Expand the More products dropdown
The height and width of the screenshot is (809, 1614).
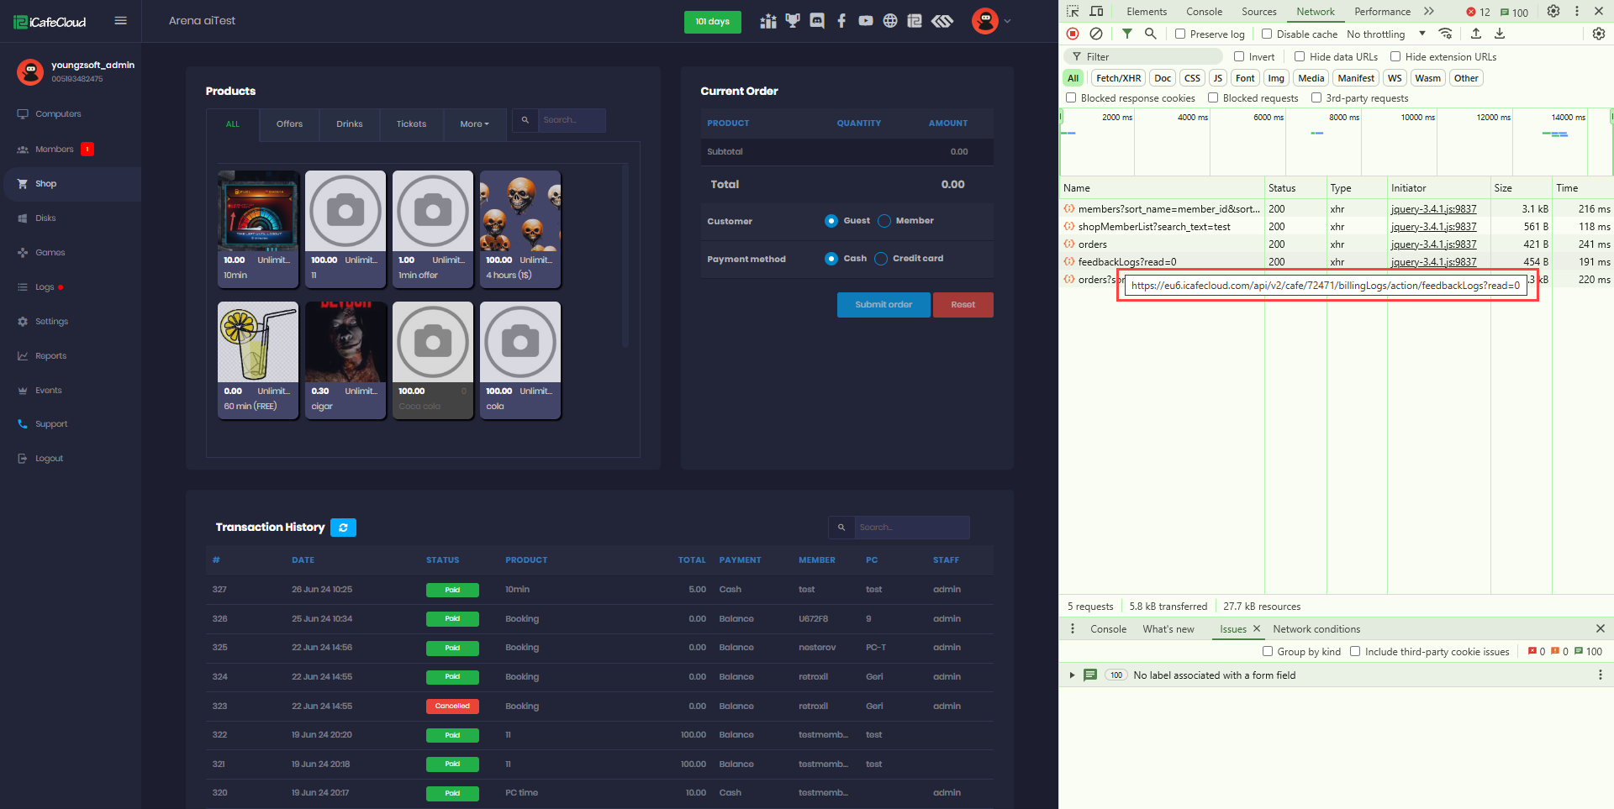click(x=474, y=124)
